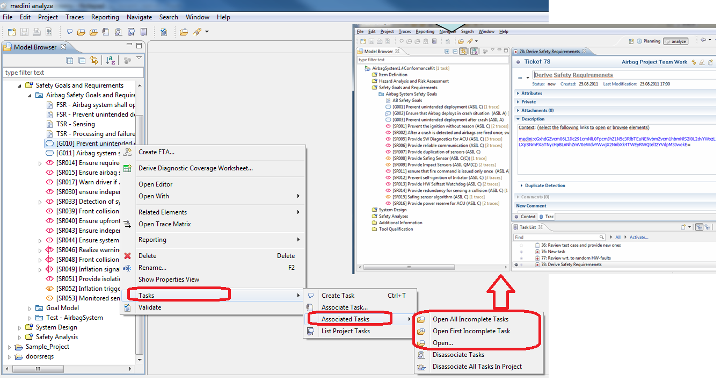
Task: Toggle categorized view button in Task List
Action: coord(699,227)
